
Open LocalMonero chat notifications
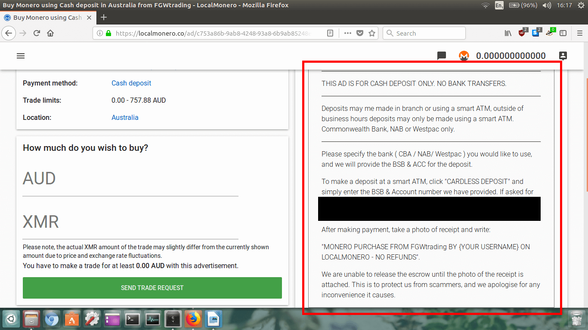(x=442, y=56)
